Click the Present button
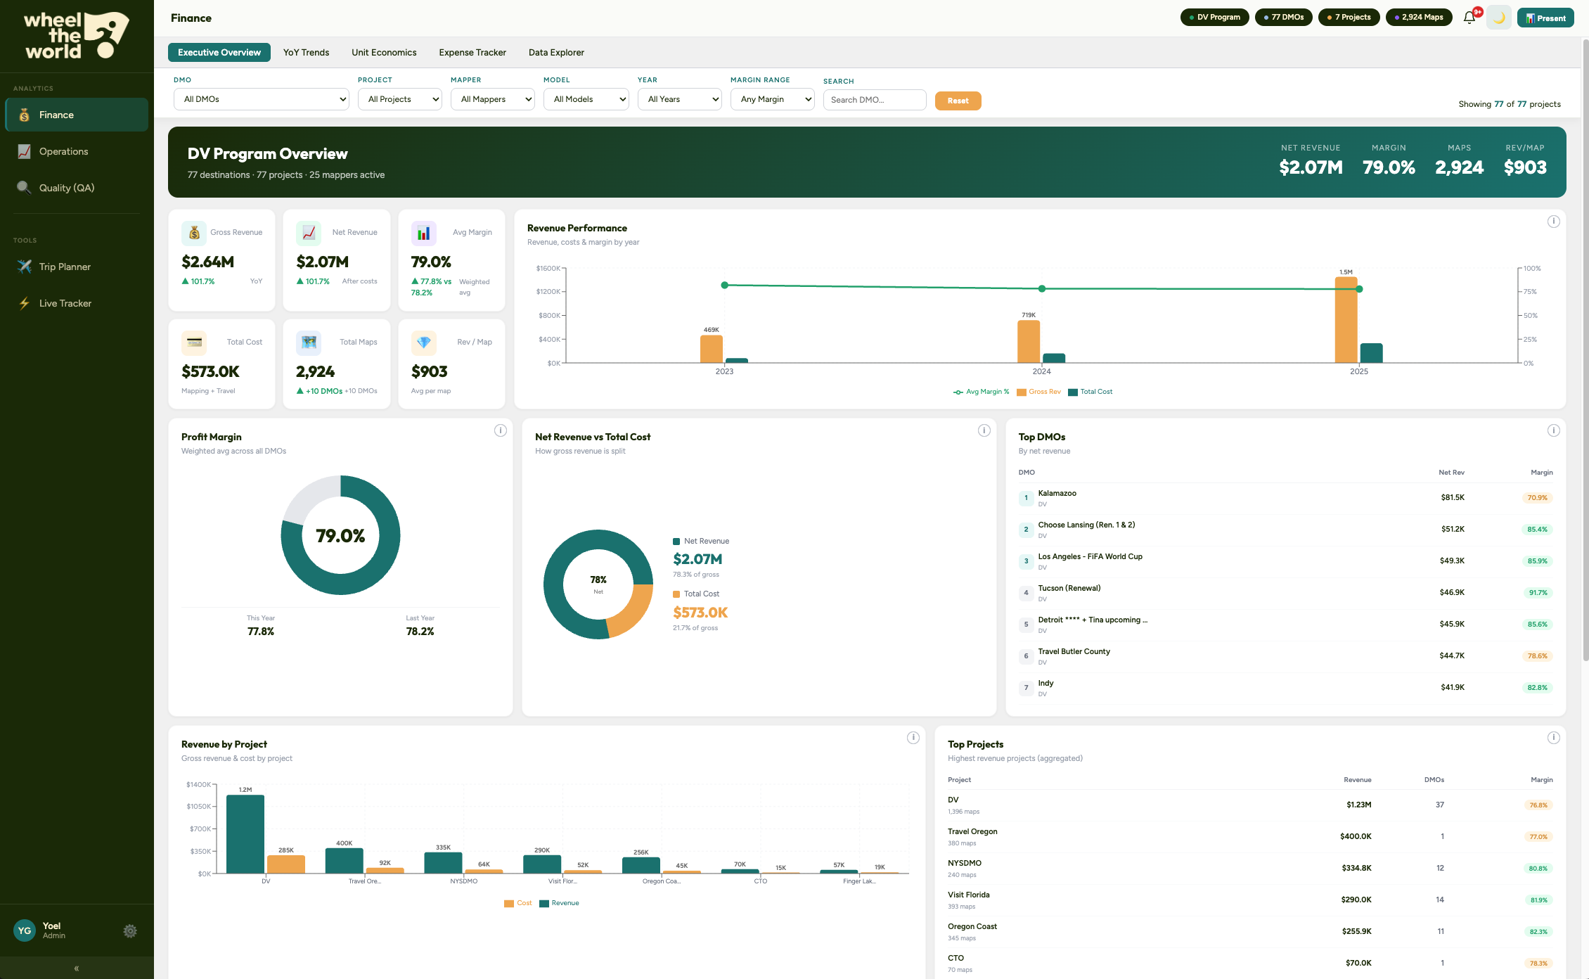The width and height of the screenshot is (1589, 979). pyautogui.click(x=1545, y=17)
